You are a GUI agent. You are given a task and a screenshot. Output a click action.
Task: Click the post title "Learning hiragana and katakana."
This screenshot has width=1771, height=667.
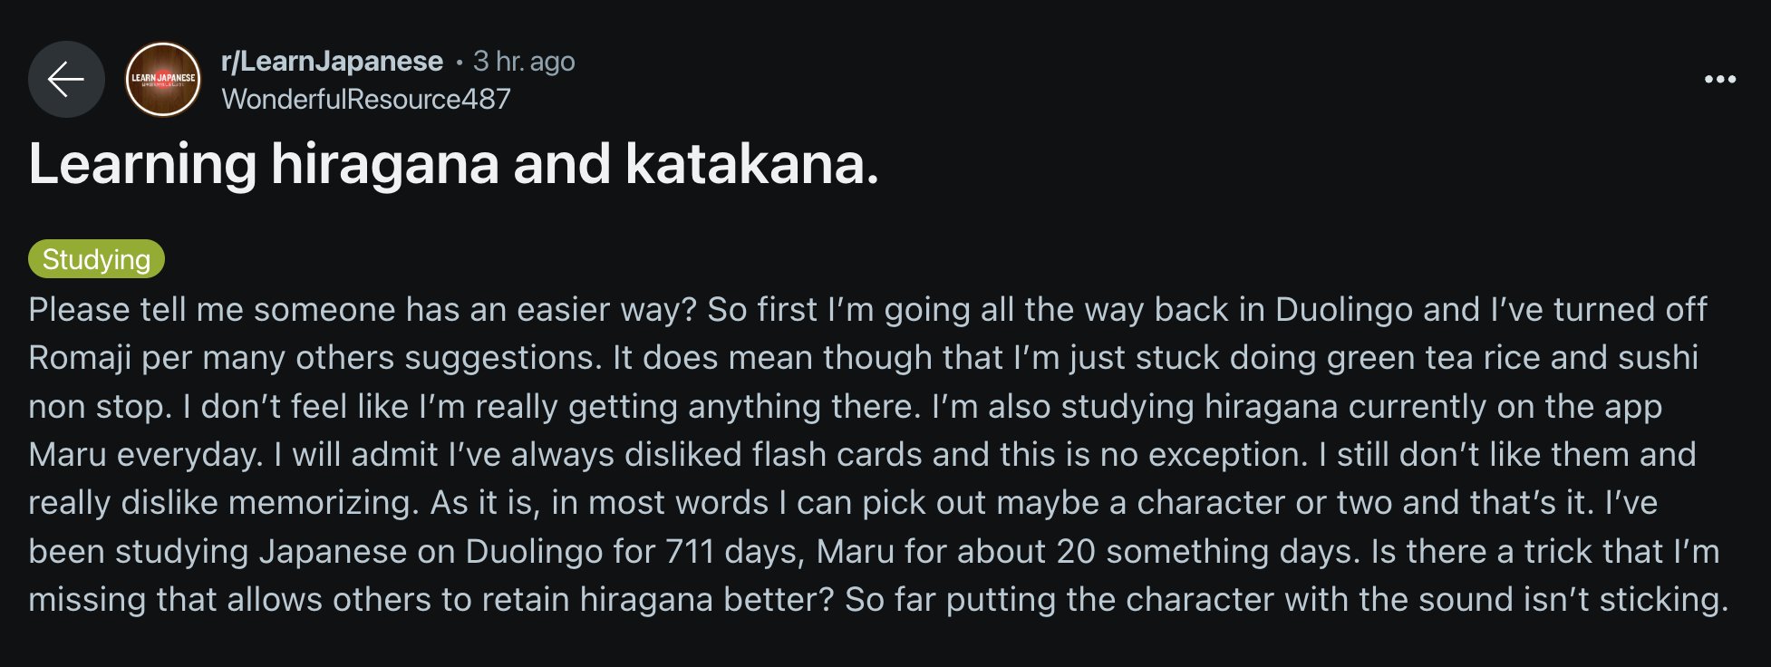pyautogui.click(x=453, y=164)
